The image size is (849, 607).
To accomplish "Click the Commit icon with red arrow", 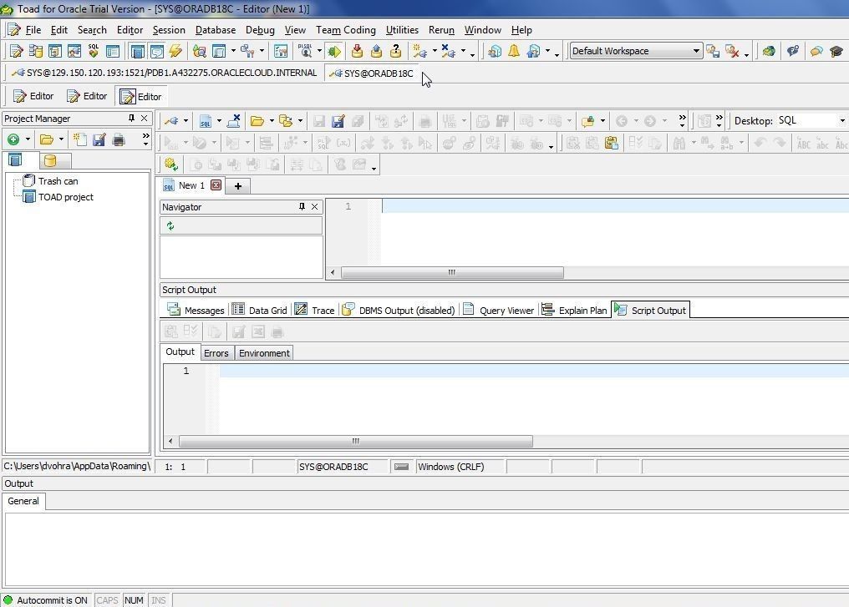I will [x=357, y=52].
